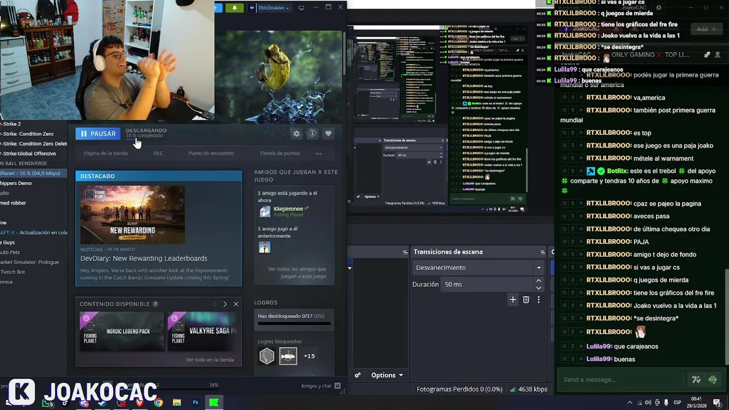Switch to the DLC tab
Image resolution: width=729 pixels, height=410 pixels.
click(x=158, y=153)
